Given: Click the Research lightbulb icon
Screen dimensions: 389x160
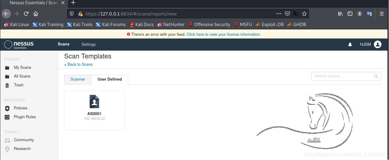Looking at the screenshot, I should (7, 149).
